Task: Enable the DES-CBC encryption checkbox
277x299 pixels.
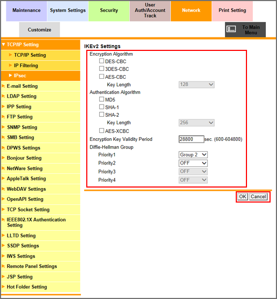Action: pyautogui.click(x=102, y=61)
